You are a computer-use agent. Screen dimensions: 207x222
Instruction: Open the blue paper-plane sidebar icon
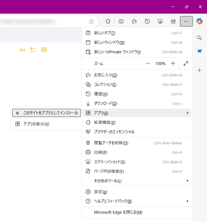point(199,51)
